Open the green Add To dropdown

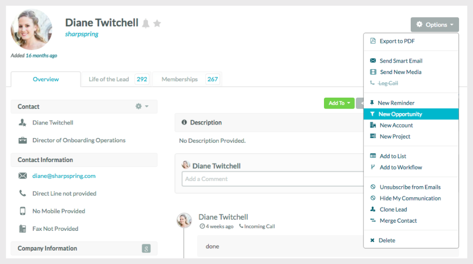coord(339,103)
